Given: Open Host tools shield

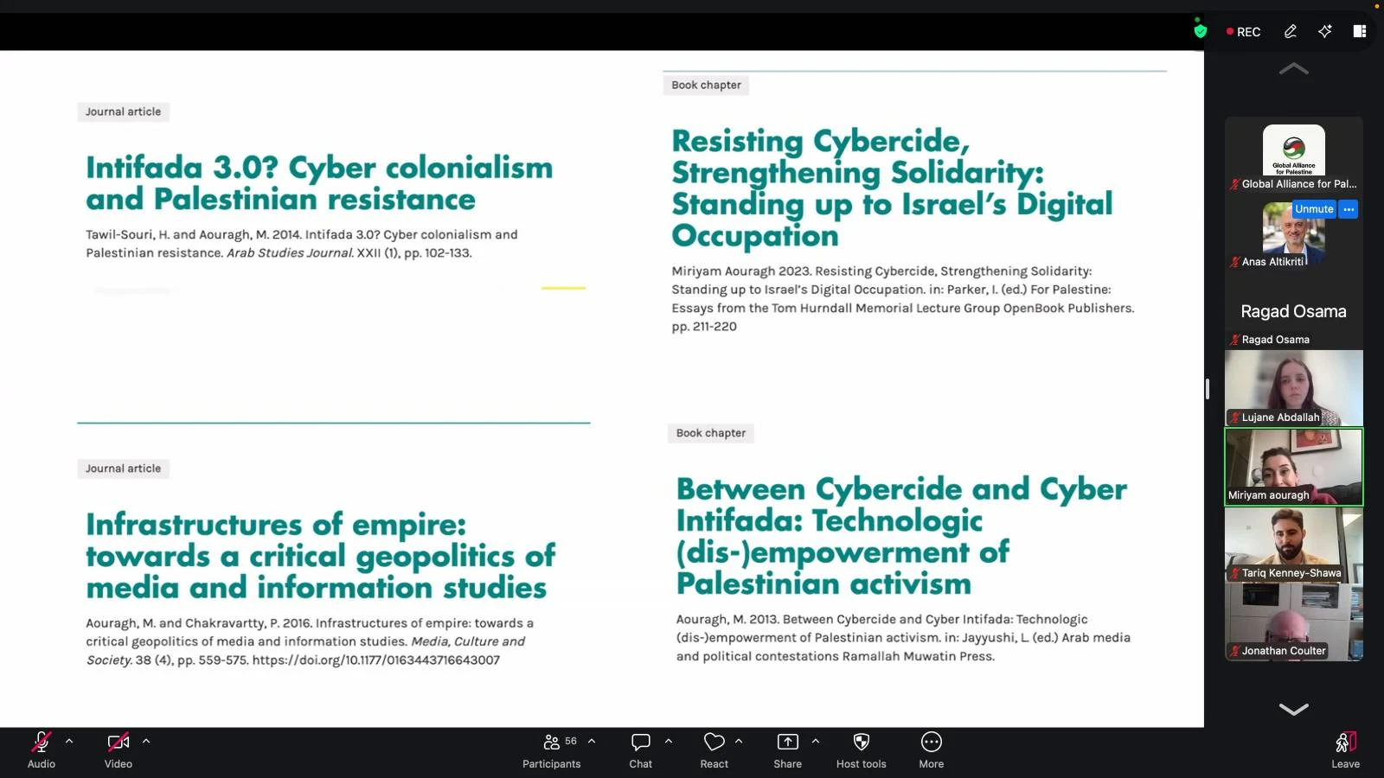Looking at the screenshot, I should 861,749.
